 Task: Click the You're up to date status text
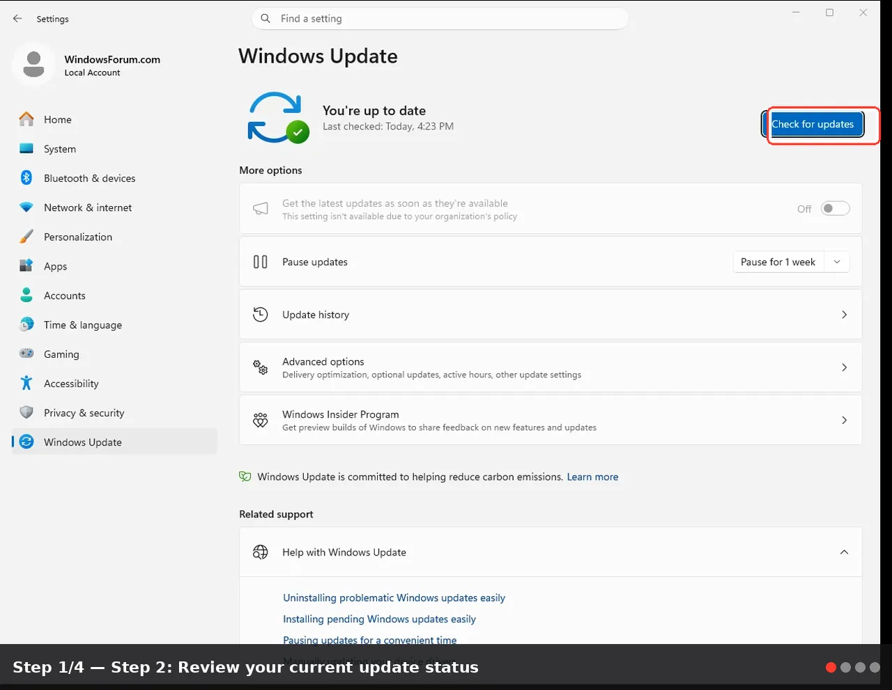click(374, 111)
